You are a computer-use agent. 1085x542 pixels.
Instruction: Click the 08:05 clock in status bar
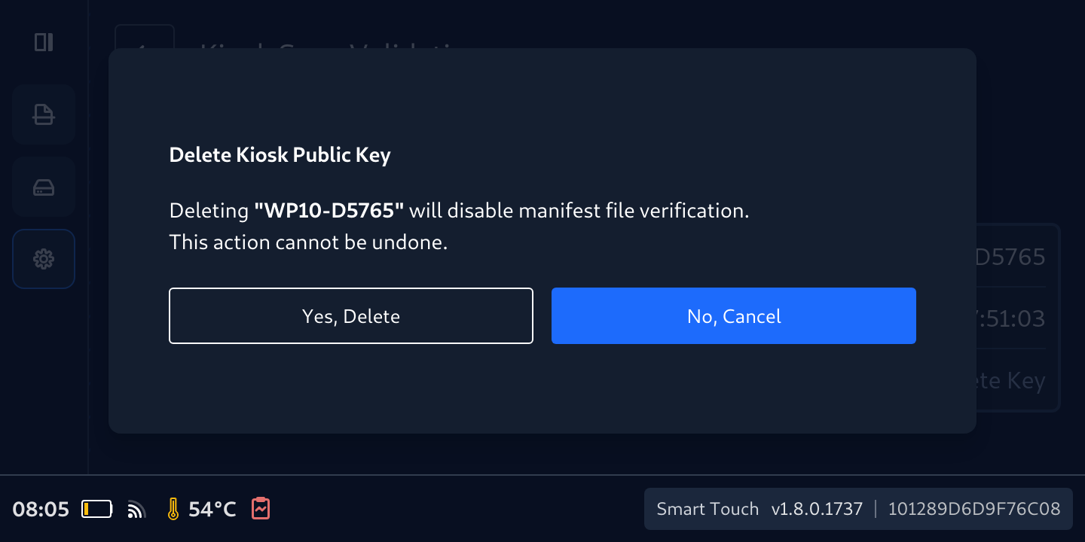[x=41, y=510]
